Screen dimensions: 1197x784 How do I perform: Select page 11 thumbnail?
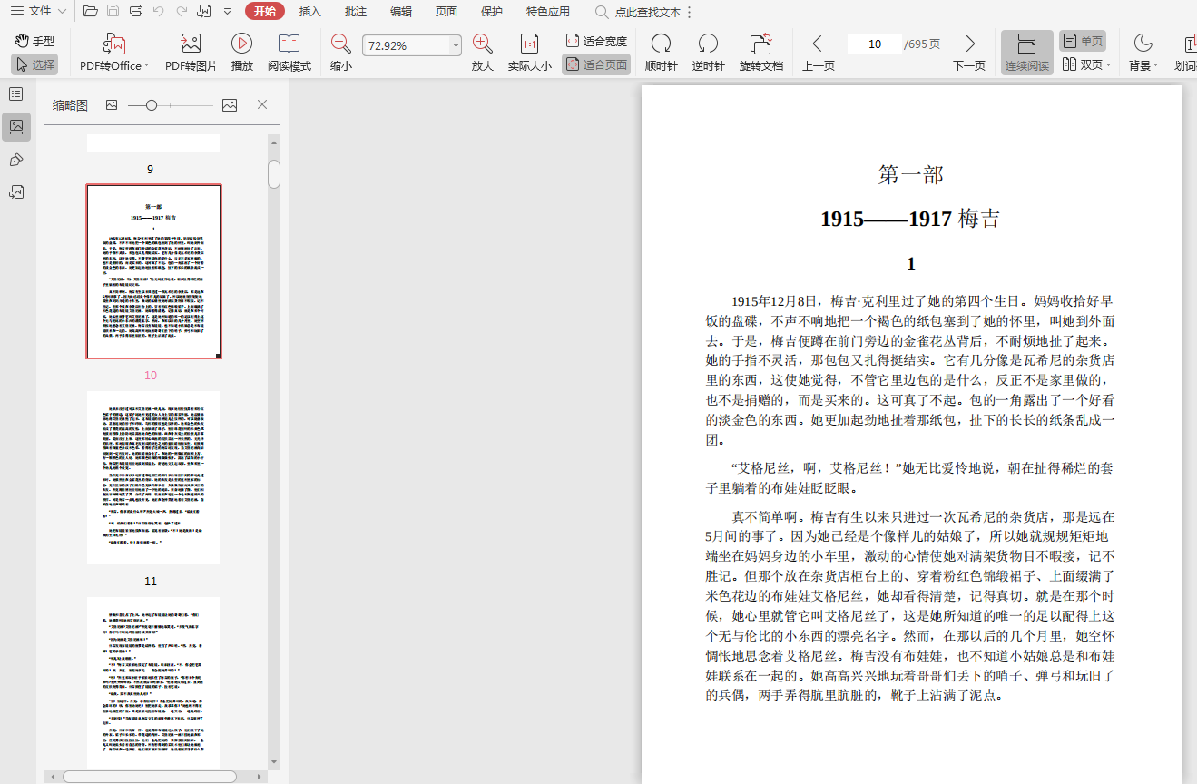153,477
